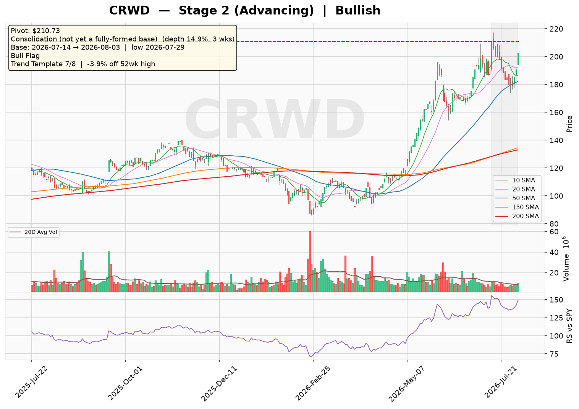Select the "150 SMA" legend entry
Viewport: 579px width, 409px height.
[518, 207]
